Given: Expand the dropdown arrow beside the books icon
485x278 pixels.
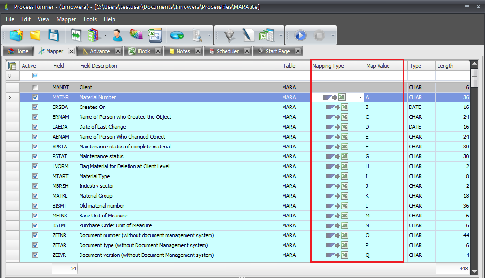Looking at the screenshot, I should (105, 36).
